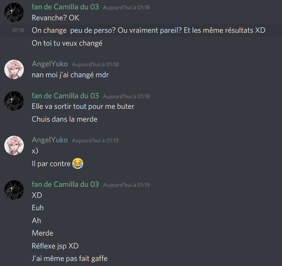Open username 'fan de Camilla du 03' above 'XD'
This screenshot has height=266, width=282.
coord(65,184)
